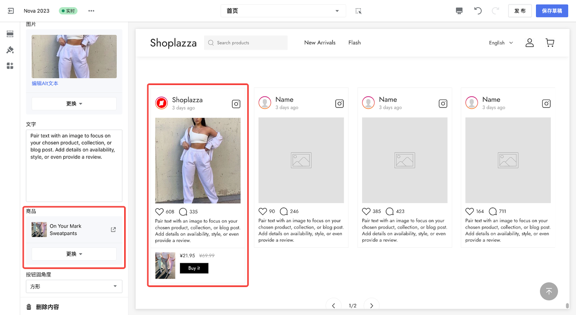Click the Instagram icon on the Shoplazza card
Image resolution: width=576 pixels, height=315 pixels.
point(236,104)
